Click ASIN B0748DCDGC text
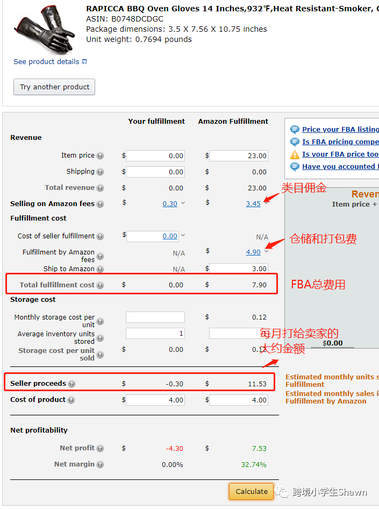The image size is (379, 509). [125, 19]
